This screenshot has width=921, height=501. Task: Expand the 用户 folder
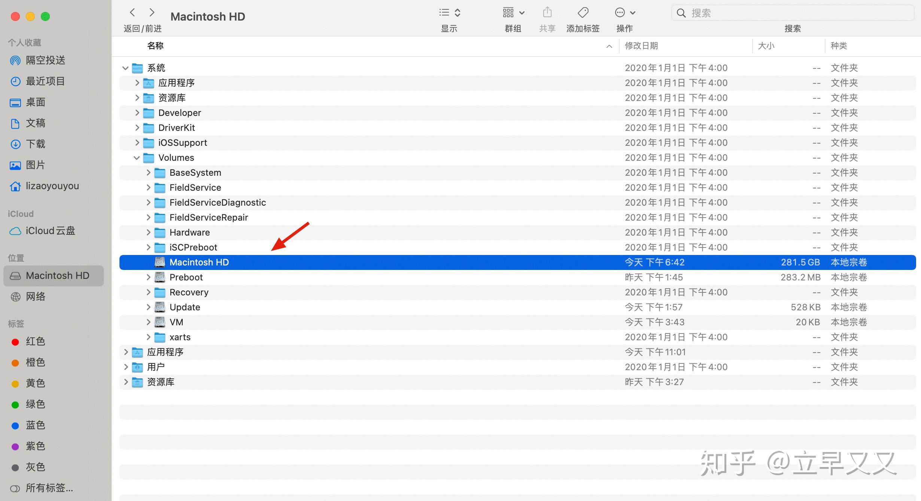[x=126, y=367]
